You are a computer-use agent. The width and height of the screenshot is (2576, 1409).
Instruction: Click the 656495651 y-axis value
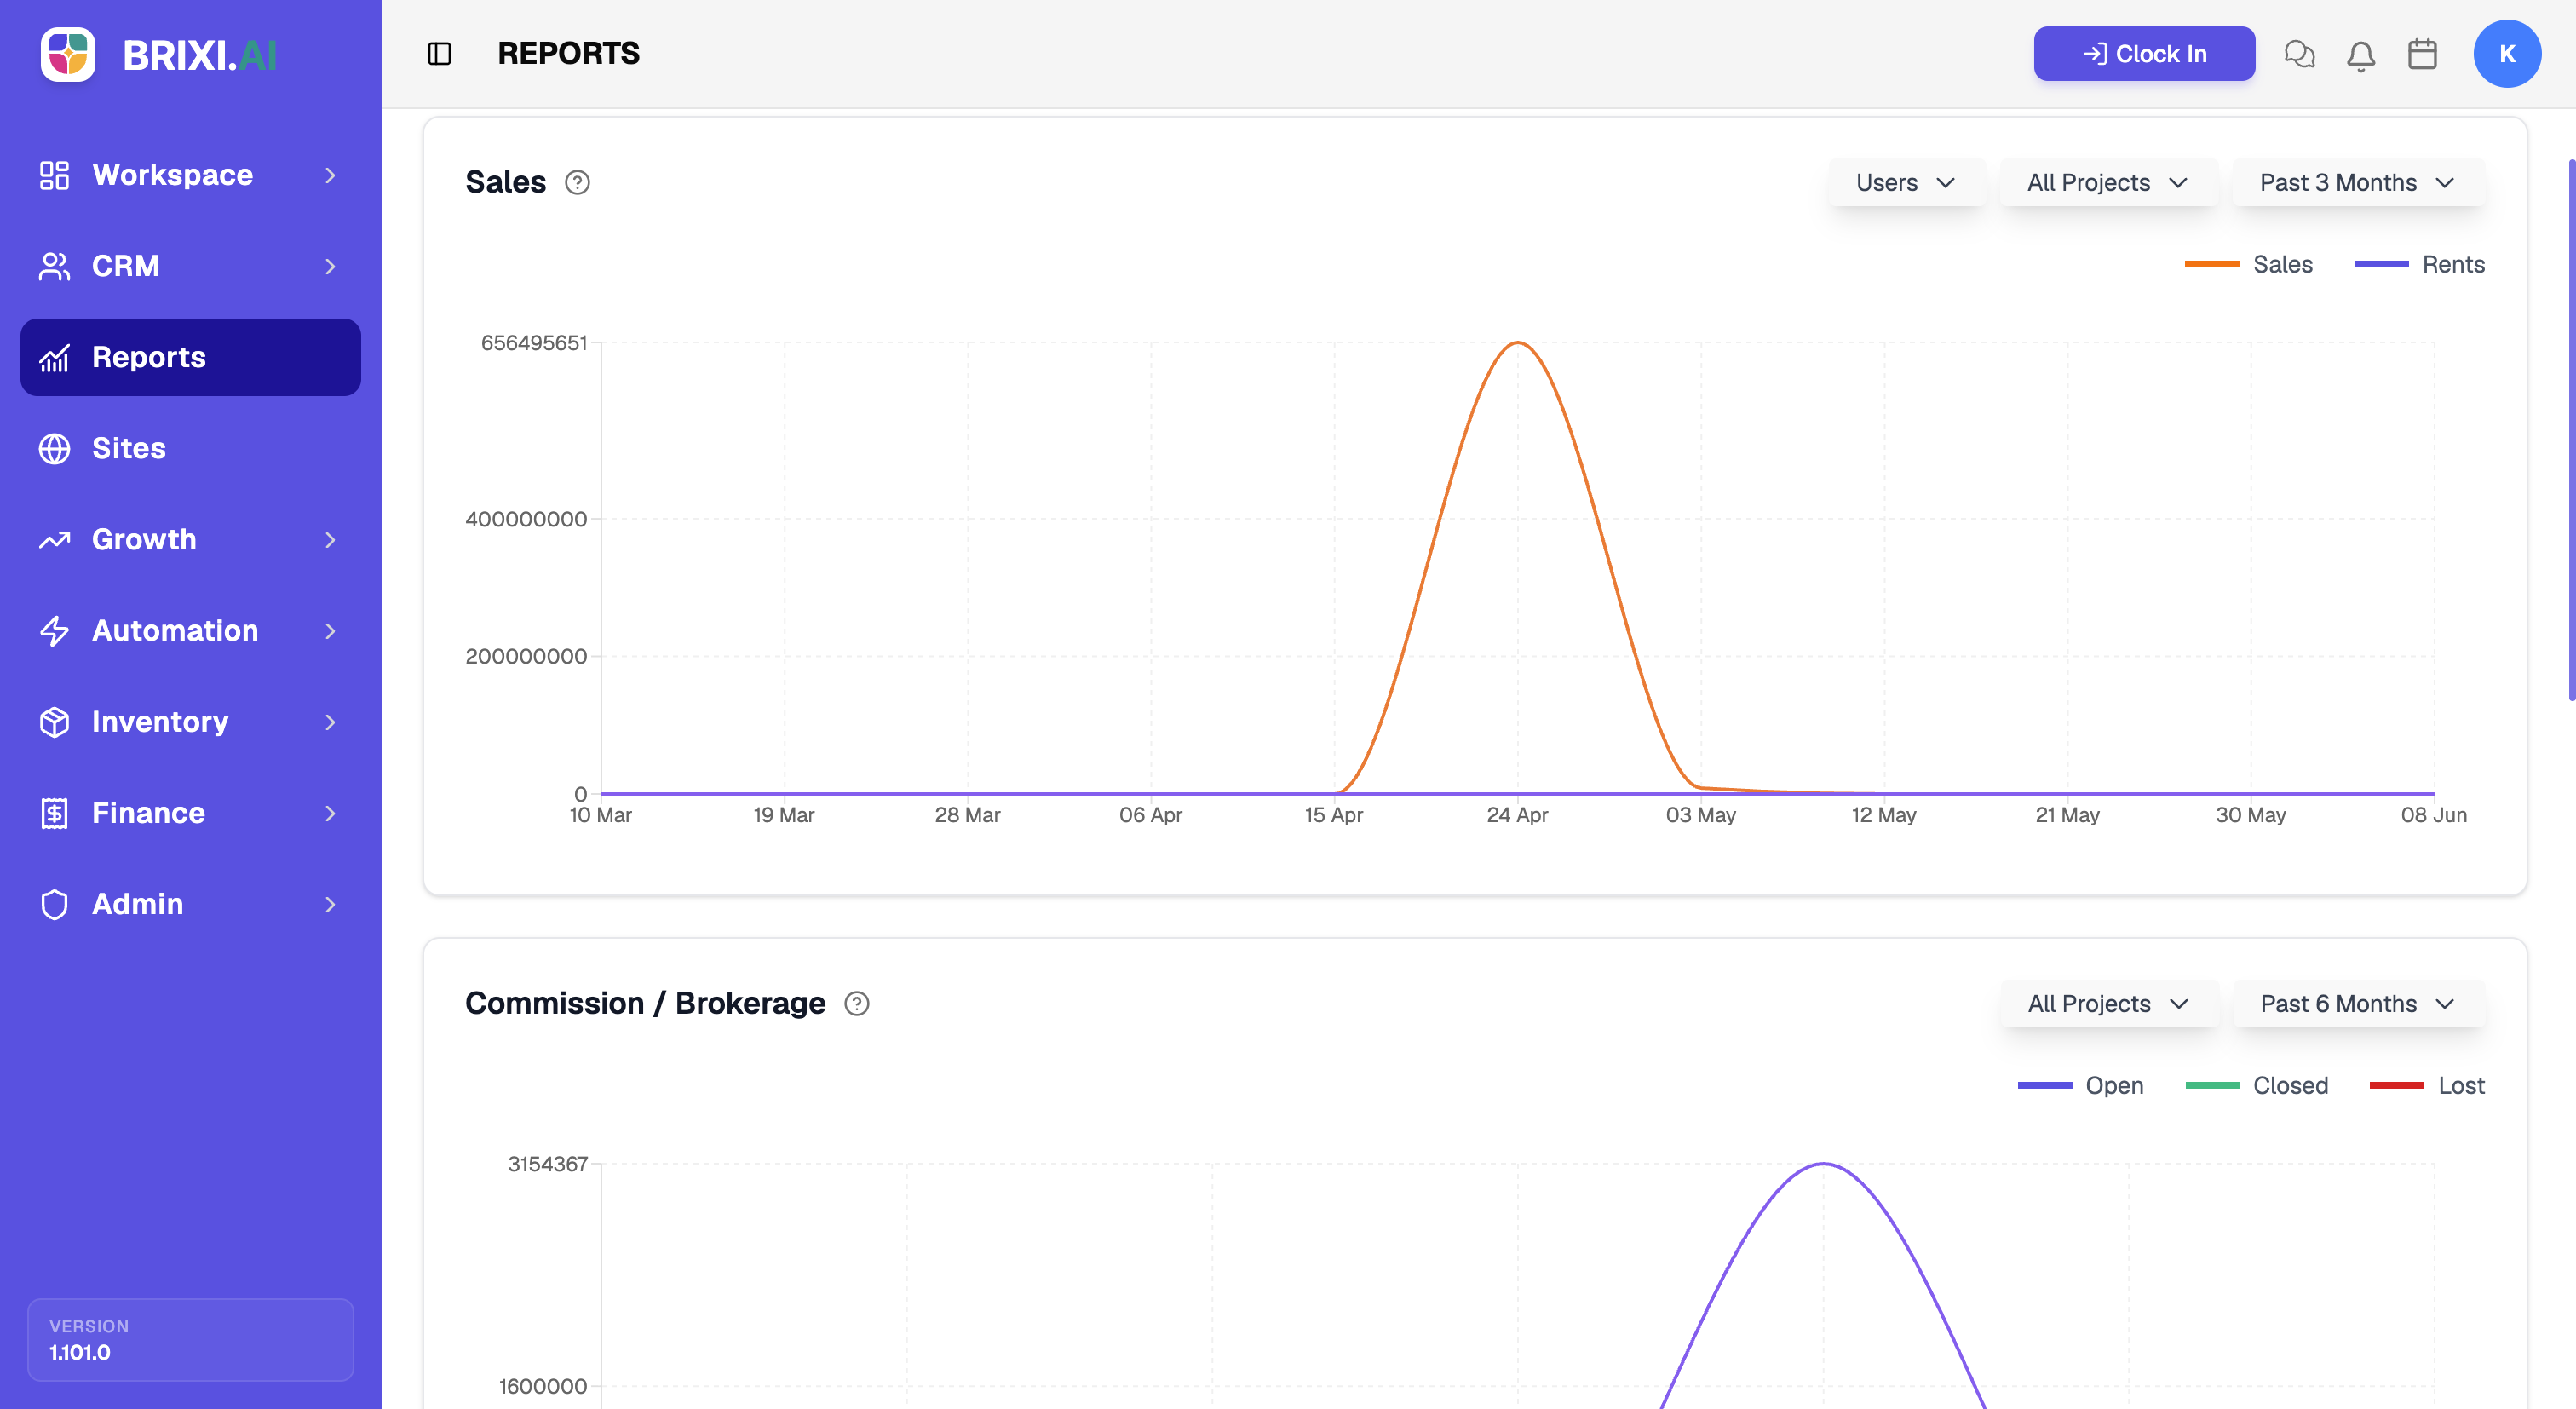coord(534,343)
